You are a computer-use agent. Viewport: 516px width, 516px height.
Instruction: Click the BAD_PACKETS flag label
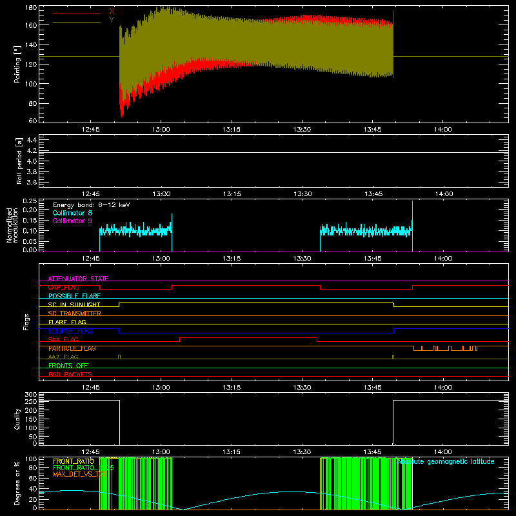click(x=70, y=374)
